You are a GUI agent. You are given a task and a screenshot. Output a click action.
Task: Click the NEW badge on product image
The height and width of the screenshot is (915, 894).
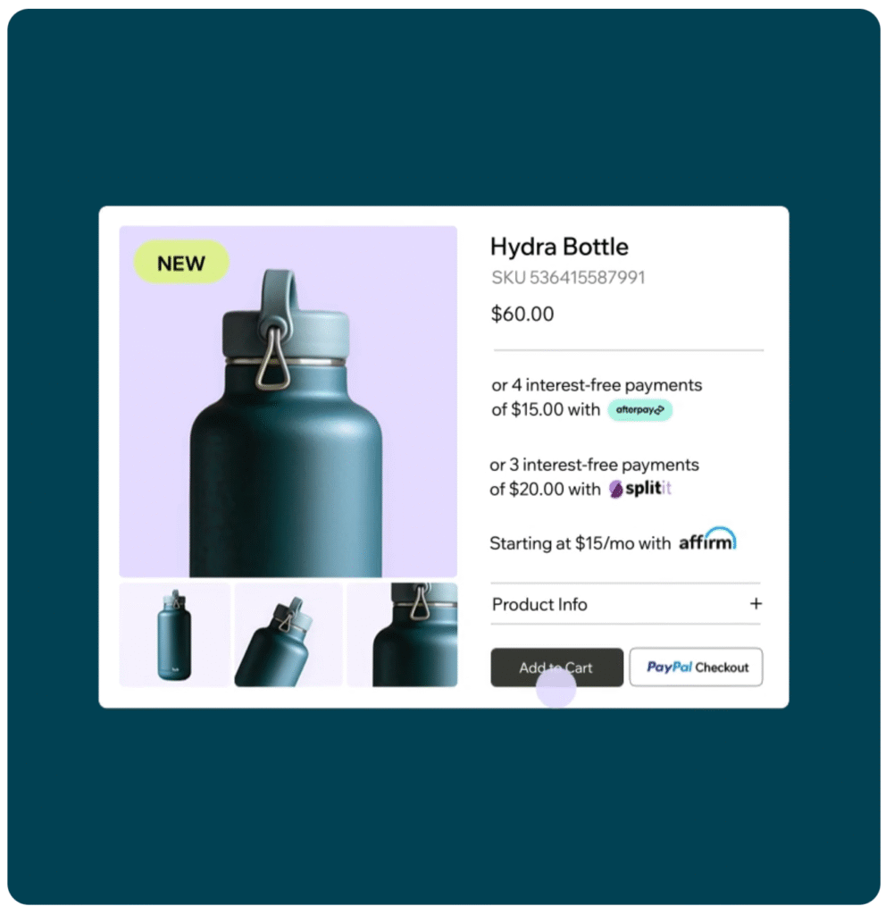click(x=181, y=263)
